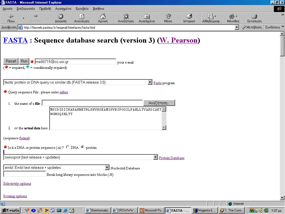Open the Συνδέσεις links bar

(273, 27)
